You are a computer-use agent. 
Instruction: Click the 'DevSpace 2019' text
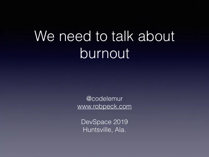point(105,122)
